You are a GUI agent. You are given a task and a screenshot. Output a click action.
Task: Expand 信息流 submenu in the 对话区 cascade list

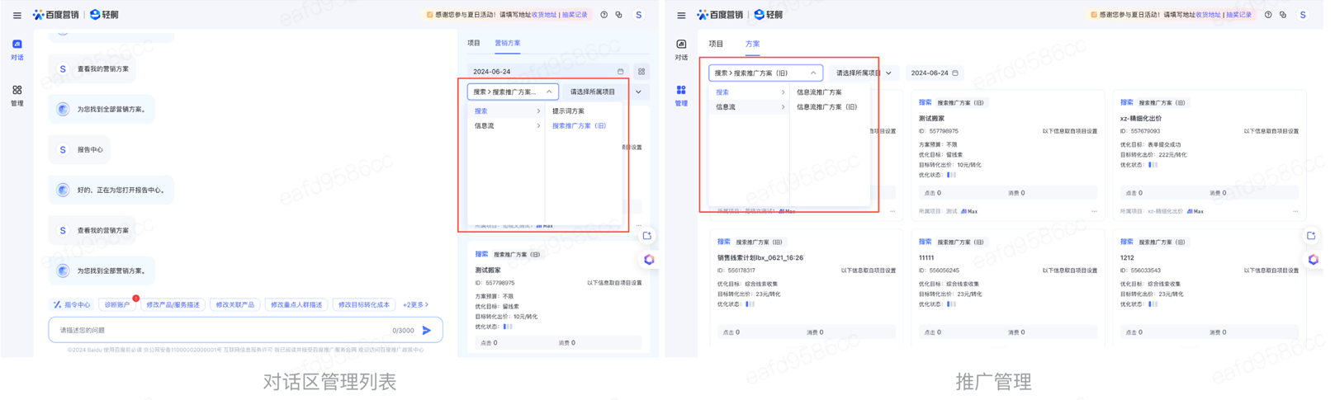click(x=506, y=126)
